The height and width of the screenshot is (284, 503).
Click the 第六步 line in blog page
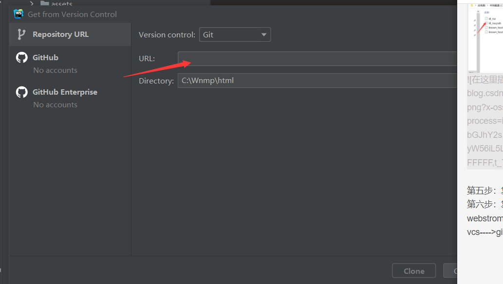pyautogui.click(x=485, y=204)
